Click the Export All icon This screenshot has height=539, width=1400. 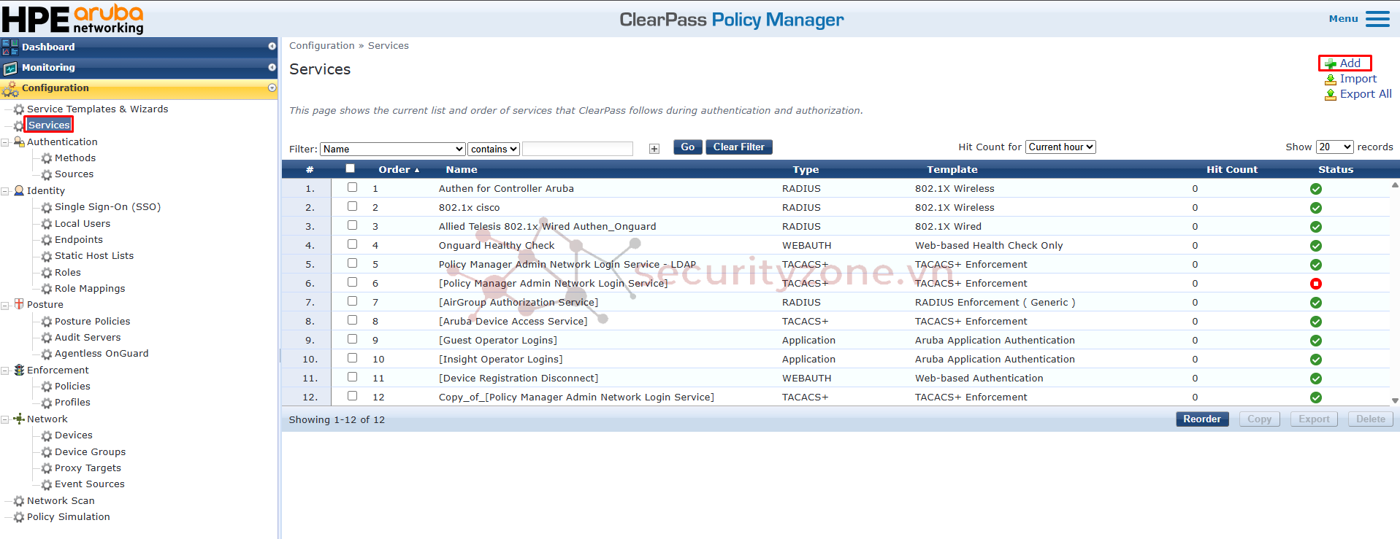1331,94
